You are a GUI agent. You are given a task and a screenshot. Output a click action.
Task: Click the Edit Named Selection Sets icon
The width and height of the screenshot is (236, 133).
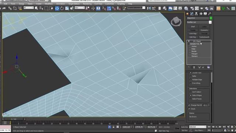[124, 8]
